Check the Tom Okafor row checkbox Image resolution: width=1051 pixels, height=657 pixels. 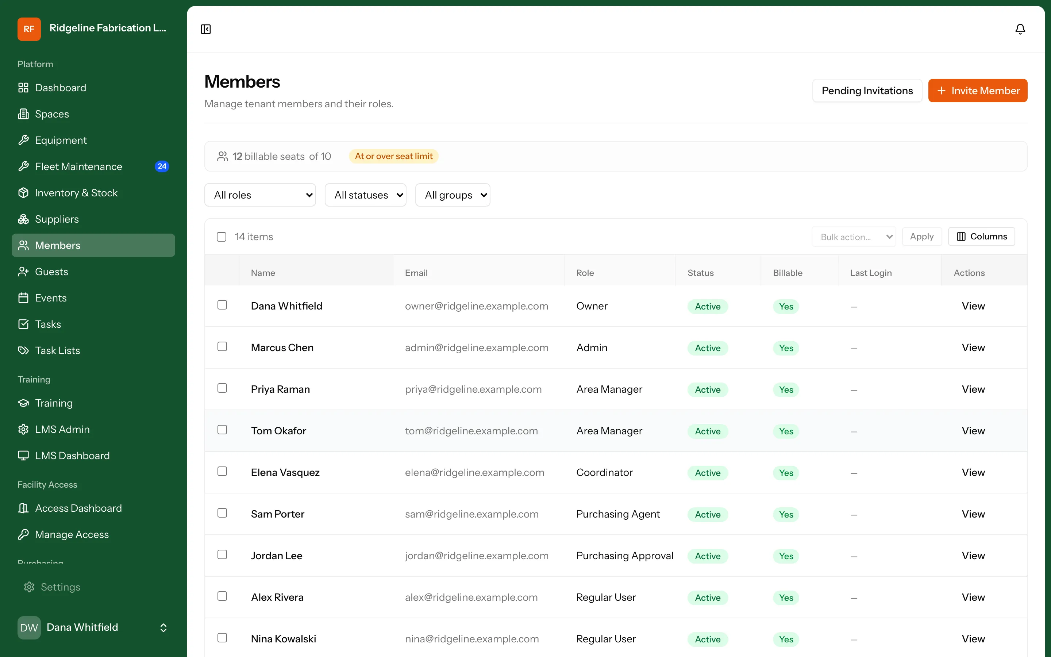click(x=222, y=430)
